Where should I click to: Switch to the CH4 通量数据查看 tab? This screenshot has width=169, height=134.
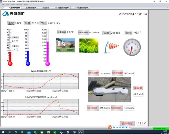pos(81,8)
